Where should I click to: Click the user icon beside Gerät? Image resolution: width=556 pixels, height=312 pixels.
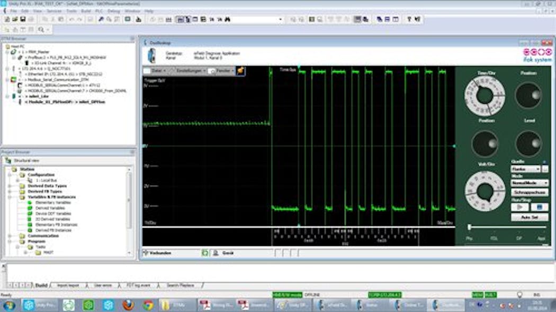[215, 253]
